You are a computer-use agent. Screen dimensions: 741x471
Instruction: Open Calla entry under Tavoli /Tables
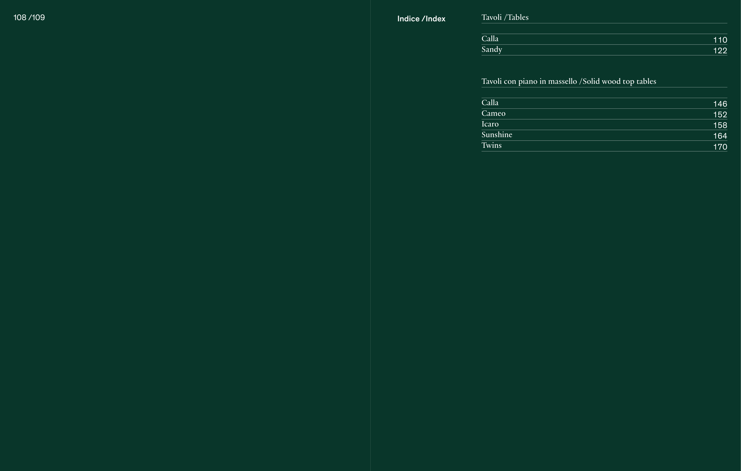click(x=490, y=39)
